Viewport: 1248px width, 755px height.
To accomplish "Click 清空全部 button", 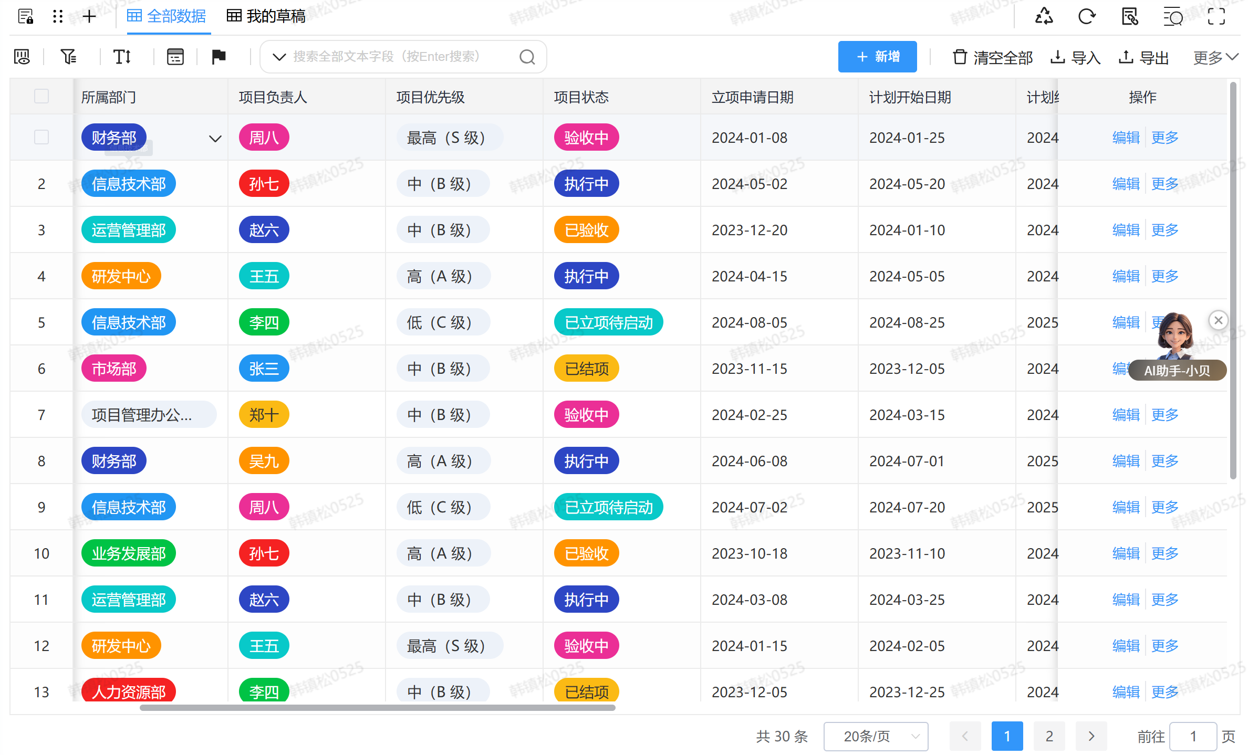I will (993, 57).
